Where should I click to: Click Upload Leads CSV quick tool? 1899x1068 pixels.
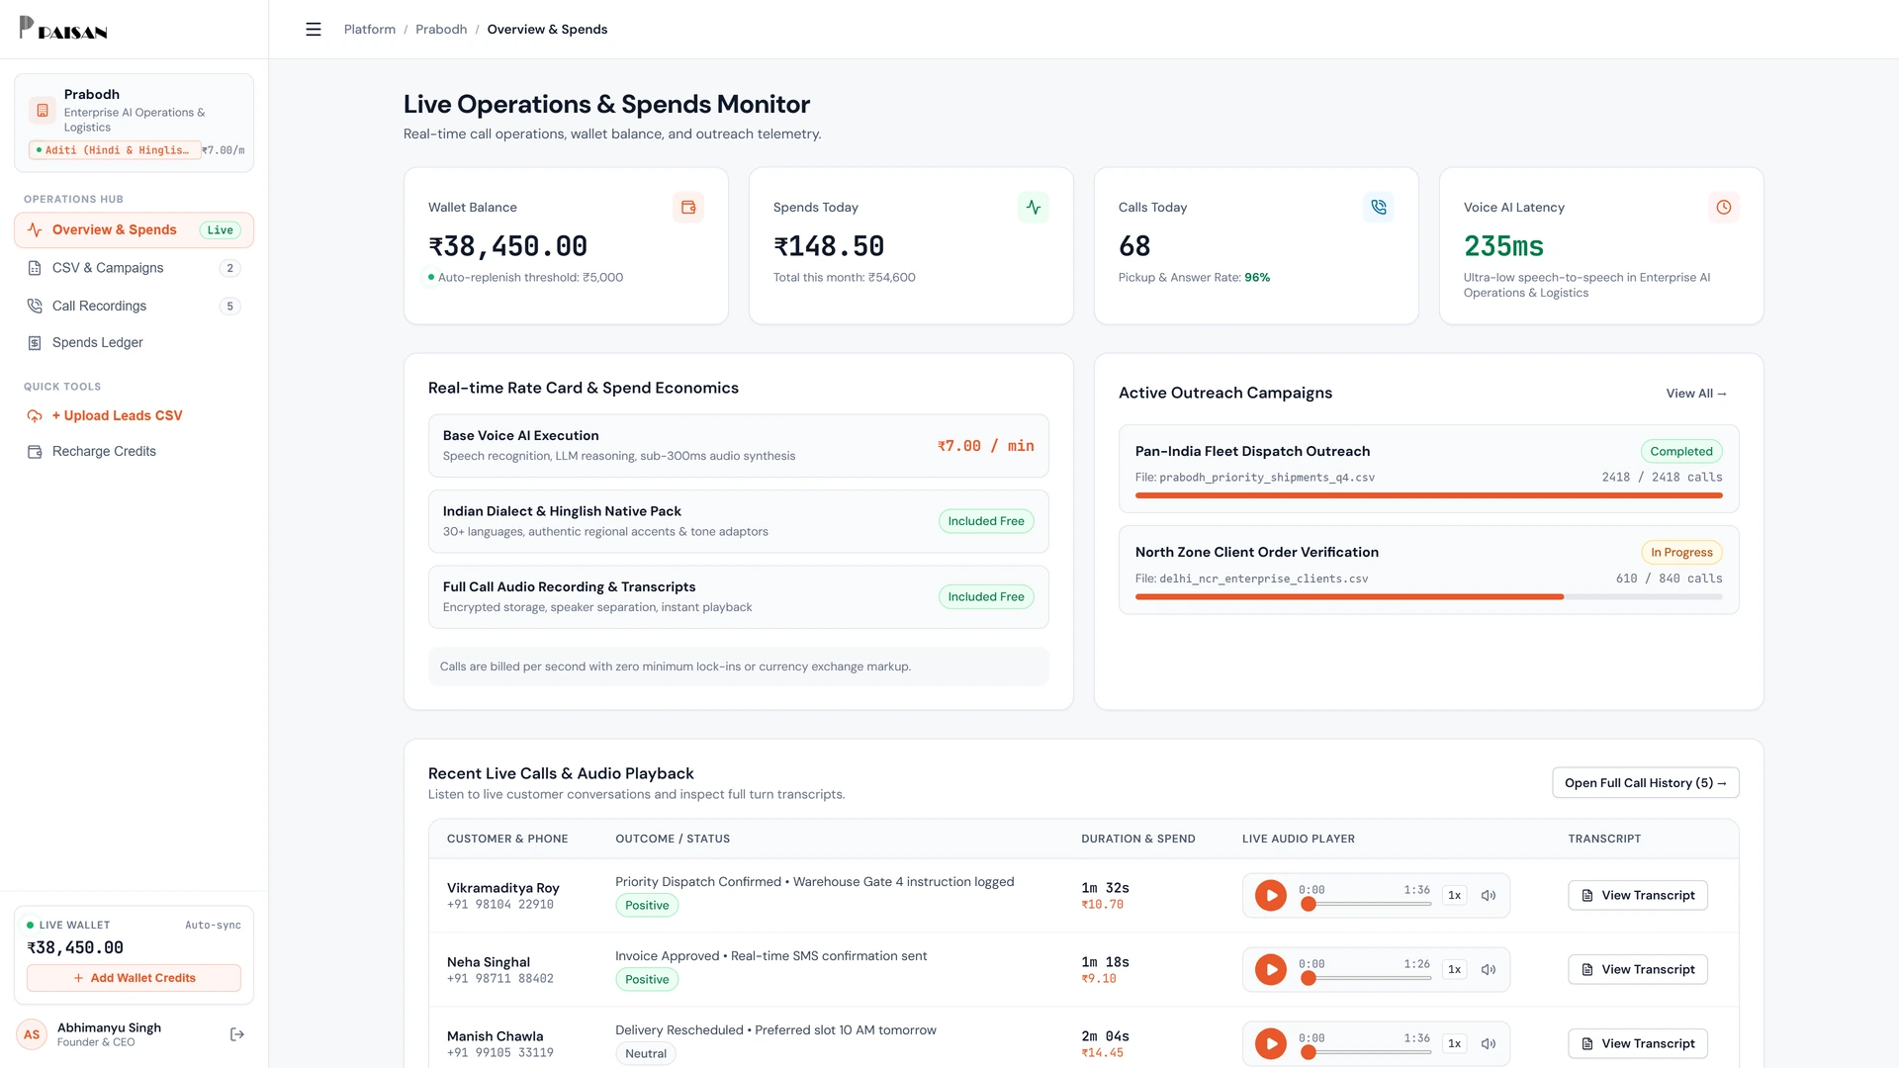pos(134,416)
